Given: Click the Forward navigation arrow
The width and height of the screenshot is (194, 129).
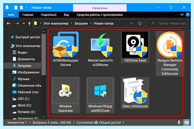Looking at the screenshot, I should pos(17,23).
